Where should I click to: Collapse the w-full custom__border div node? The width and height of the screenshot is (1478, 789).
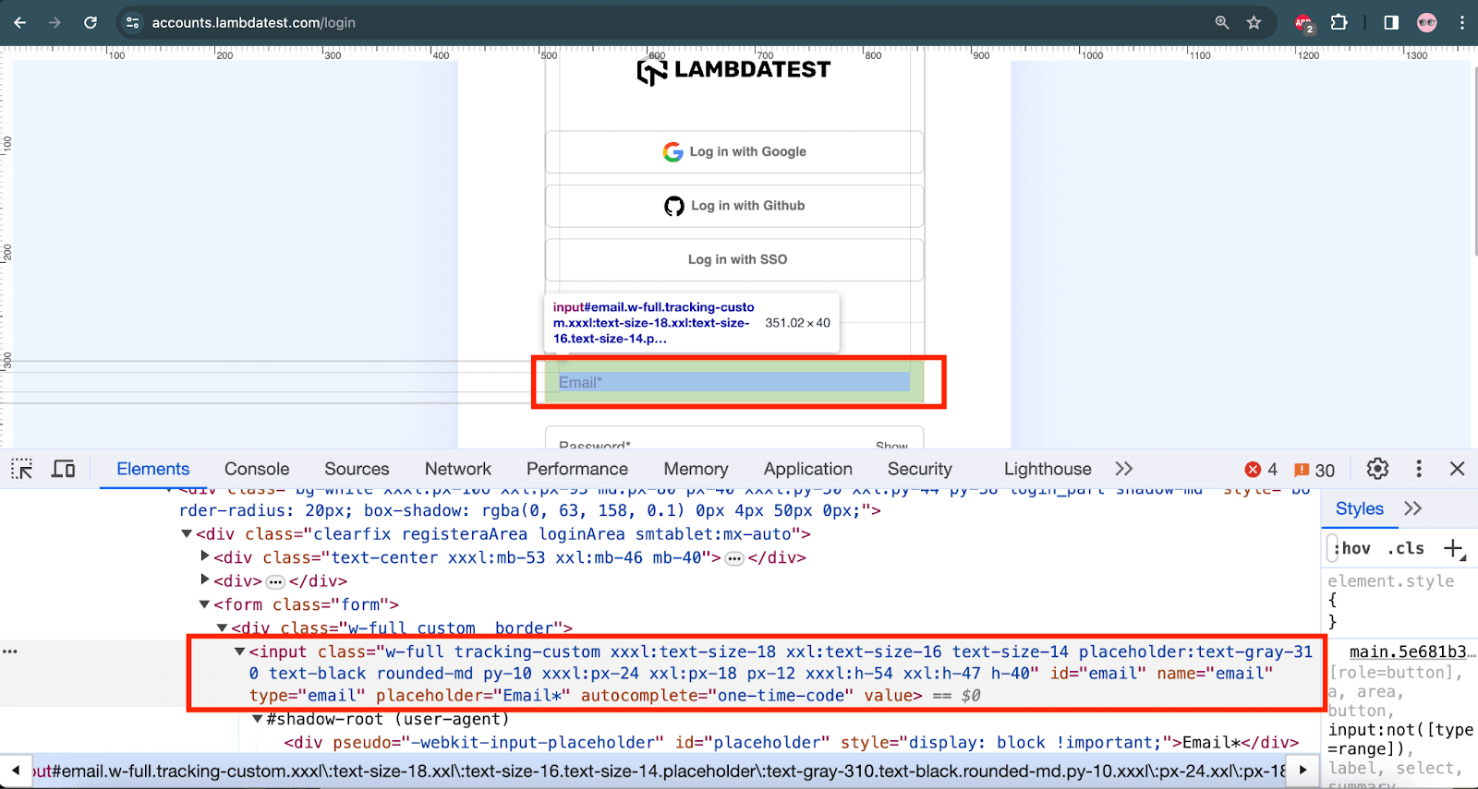coord(222,628)
